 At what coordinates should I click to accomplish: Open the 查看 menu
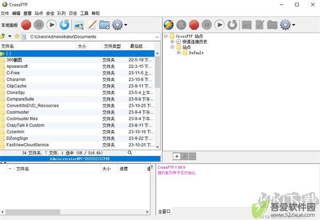pos(27,13)
